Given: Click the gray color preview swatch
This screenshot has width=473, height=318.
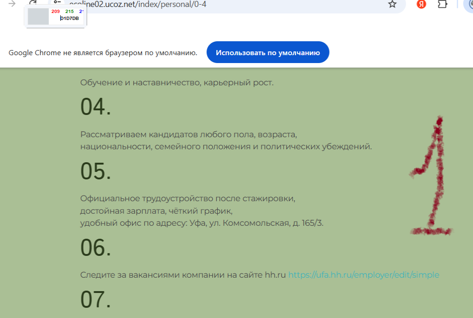Looking at the screenshot, I should (38, 16).
